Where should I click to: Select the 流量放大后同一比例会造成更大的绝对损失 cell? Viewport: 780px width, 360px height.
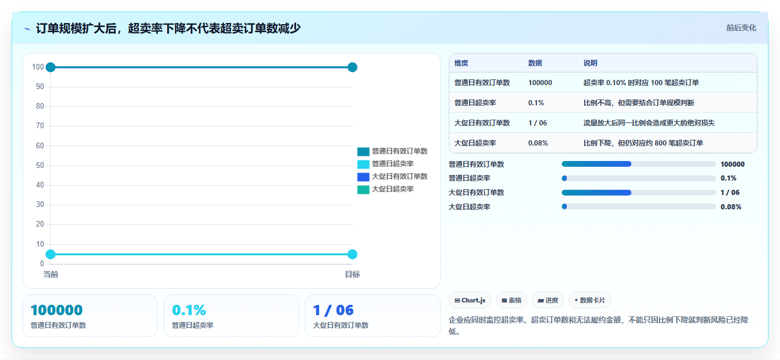coord(649,123)
